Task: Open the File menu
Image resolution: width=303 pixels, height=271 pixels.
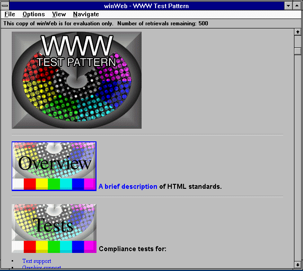Action: pyautogui.click(x=10, y=14)
